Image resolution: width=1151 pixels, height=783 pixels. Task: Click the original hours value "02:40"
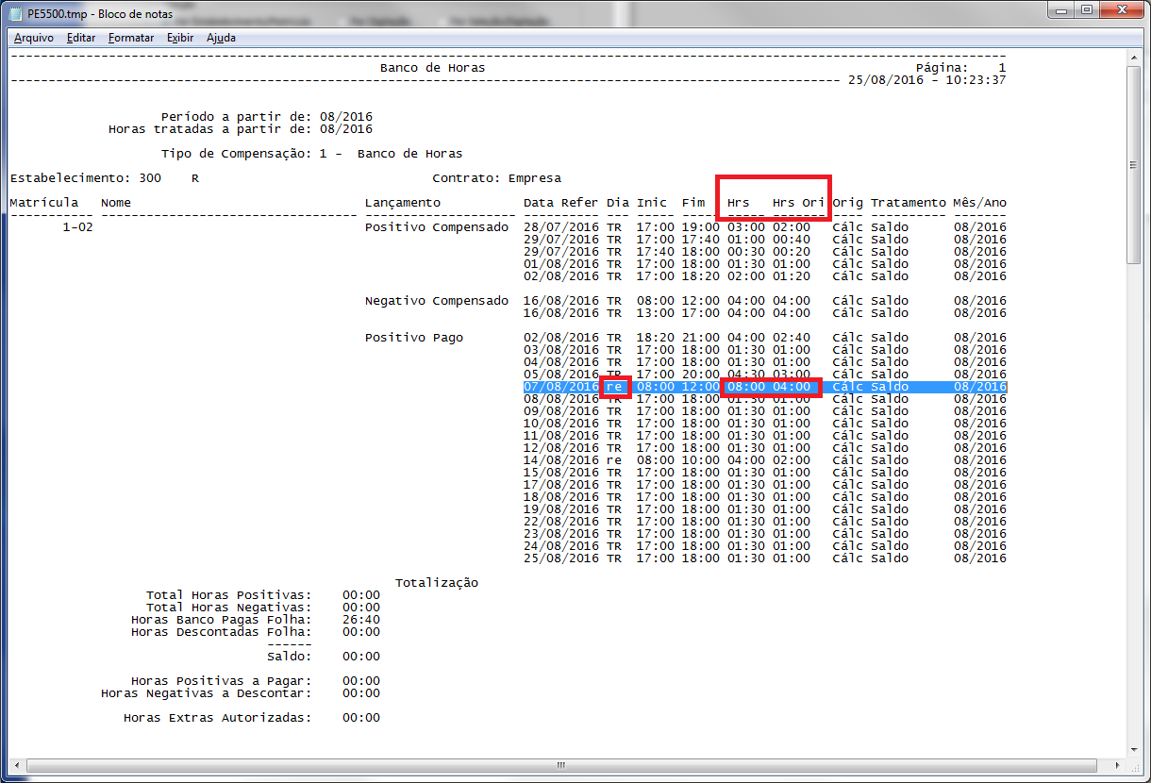(792, 338)
